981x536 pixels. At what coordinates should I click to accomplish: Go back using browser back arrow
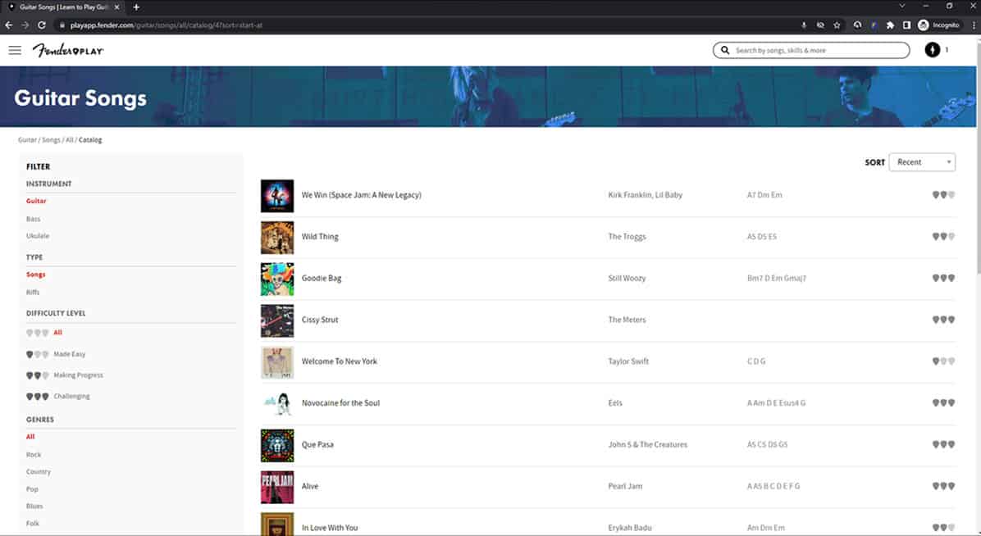tap(9, 25)
